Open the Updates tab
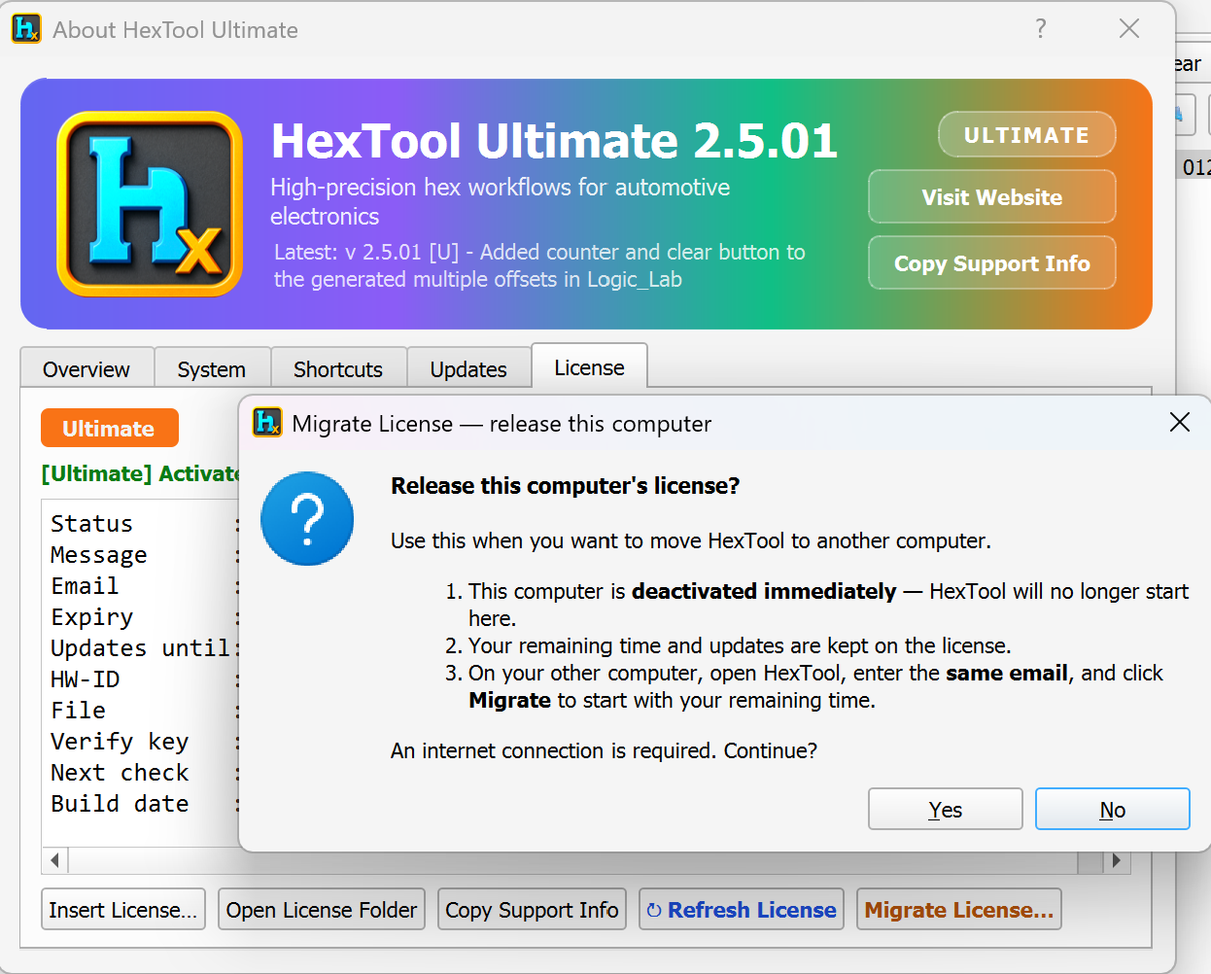 tap(468, 369)
